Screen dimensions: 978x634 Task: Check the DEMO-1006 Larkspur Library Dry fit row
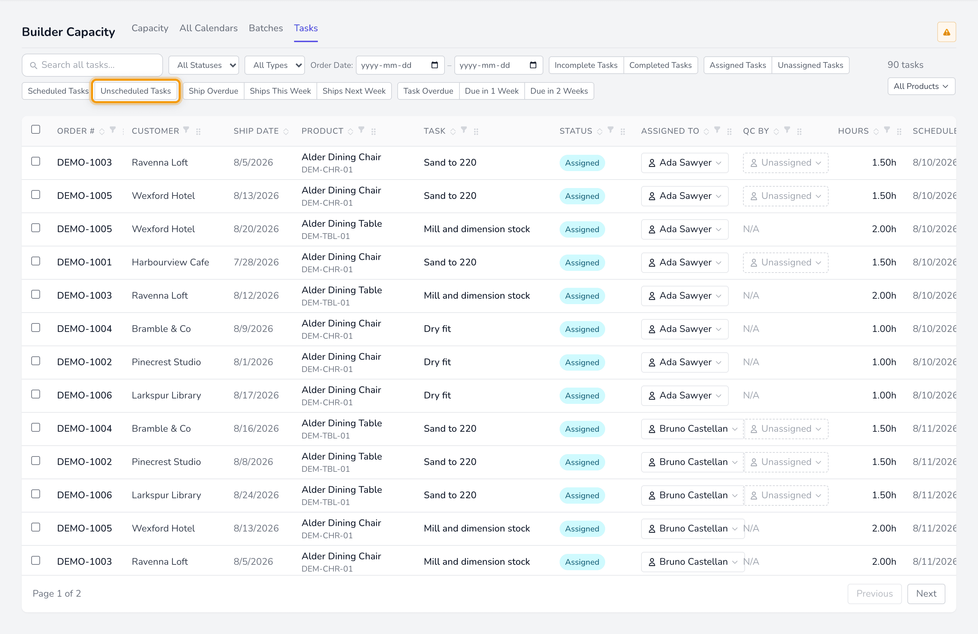pos(36,394)
